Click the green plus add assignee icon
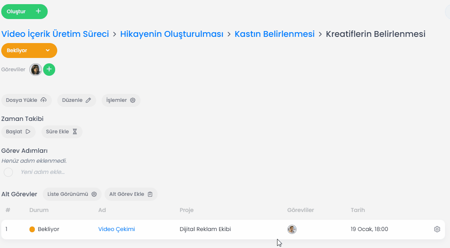 pyautogui.click(x=49, y=70)
